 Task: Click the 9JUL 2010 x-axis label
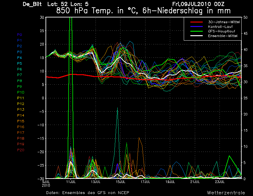[46, 184]
